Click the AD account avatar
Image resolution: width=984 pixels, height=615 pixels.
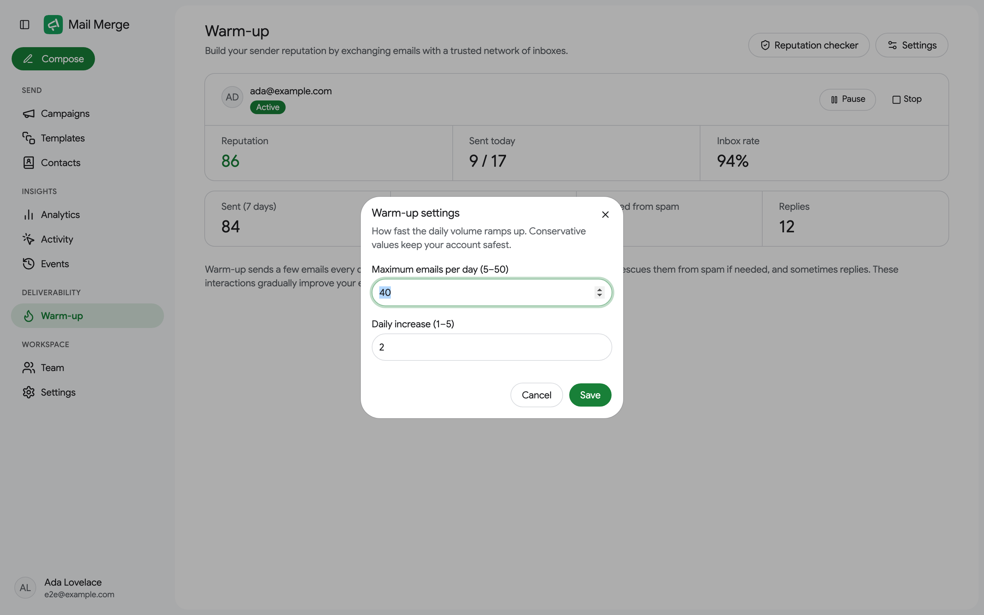pyautogui.click(x=232, y=97)
